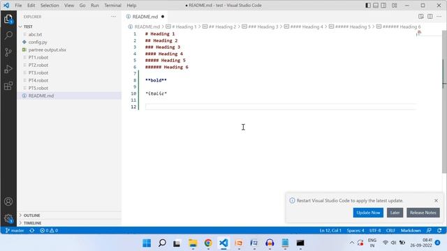Close the update notification
The height and width of the screenshot is (251, 447).
(x=436, y=201)
